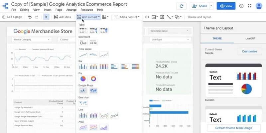The width and height of the screenshot is (266, 133).
Task: Click the URL embed code icon
Action: 147,17
